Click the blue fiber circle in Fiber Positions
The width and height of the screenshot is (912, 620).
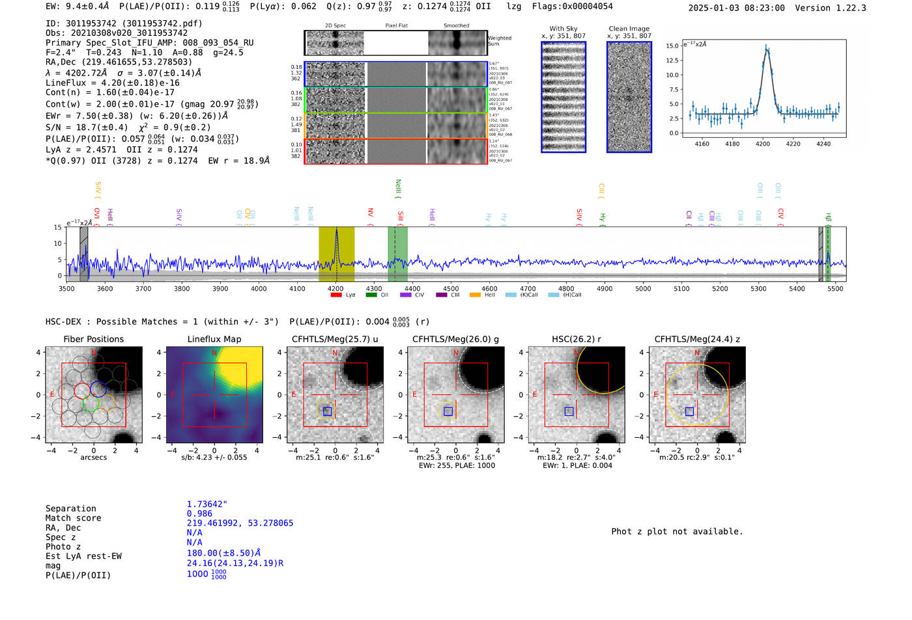tap(98, 389)
